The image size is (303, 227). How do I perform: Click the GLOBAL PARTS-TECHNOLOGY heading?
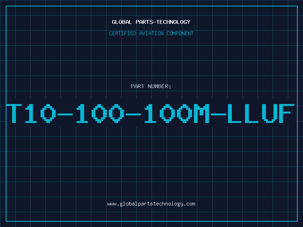pyautogui.click(x=151, y=22)
